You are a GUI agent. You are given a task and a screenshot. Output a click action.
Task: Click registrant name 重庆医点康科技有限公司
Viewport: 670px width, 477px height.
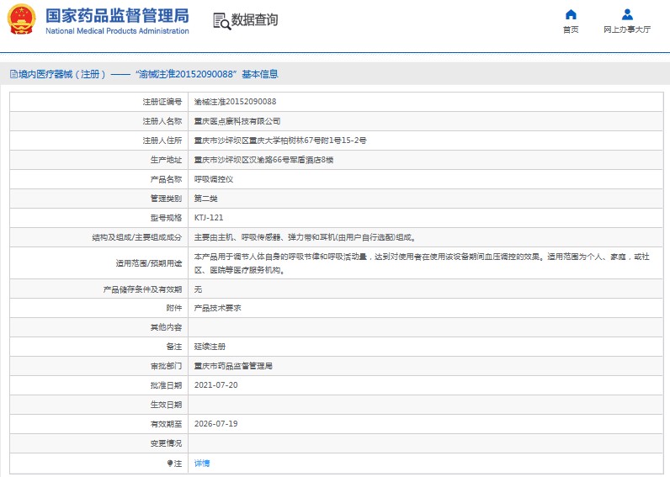pos(237,121)
